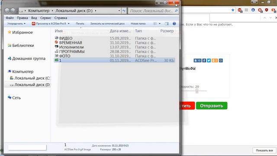Share via the Twitter icon

pos(209,61)
